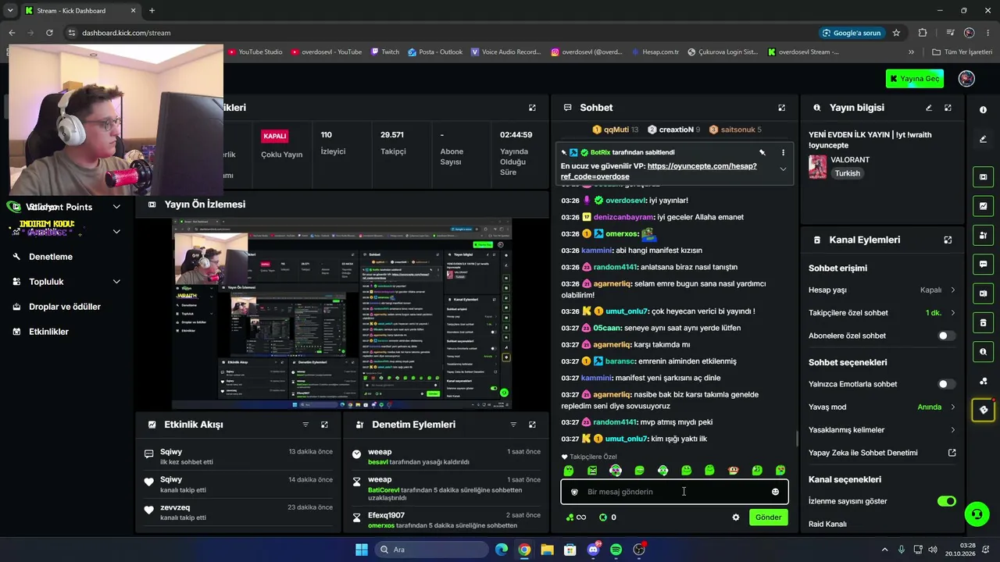Image resolution: width=1000 pixels, height=562 pixels.
Task: Click the info icon in right sidebar
Action: pos(983,110)
